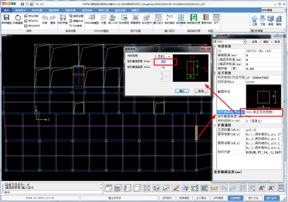This screenshot has width=288, height=202.
Task: Click the section width input field in dialog
Action: 166,62
